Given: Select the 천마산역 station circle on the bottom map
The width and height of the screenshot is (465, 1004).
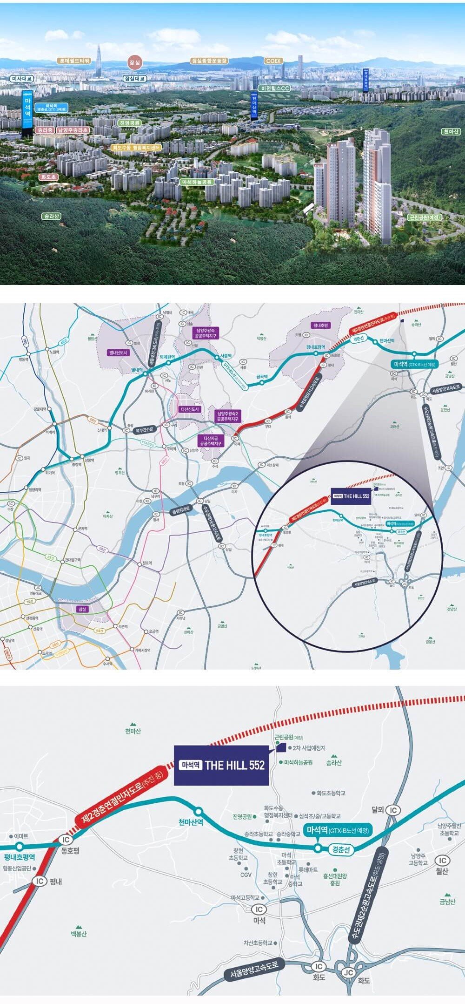Looking at the screenshot, I should [x=199, y=811].
